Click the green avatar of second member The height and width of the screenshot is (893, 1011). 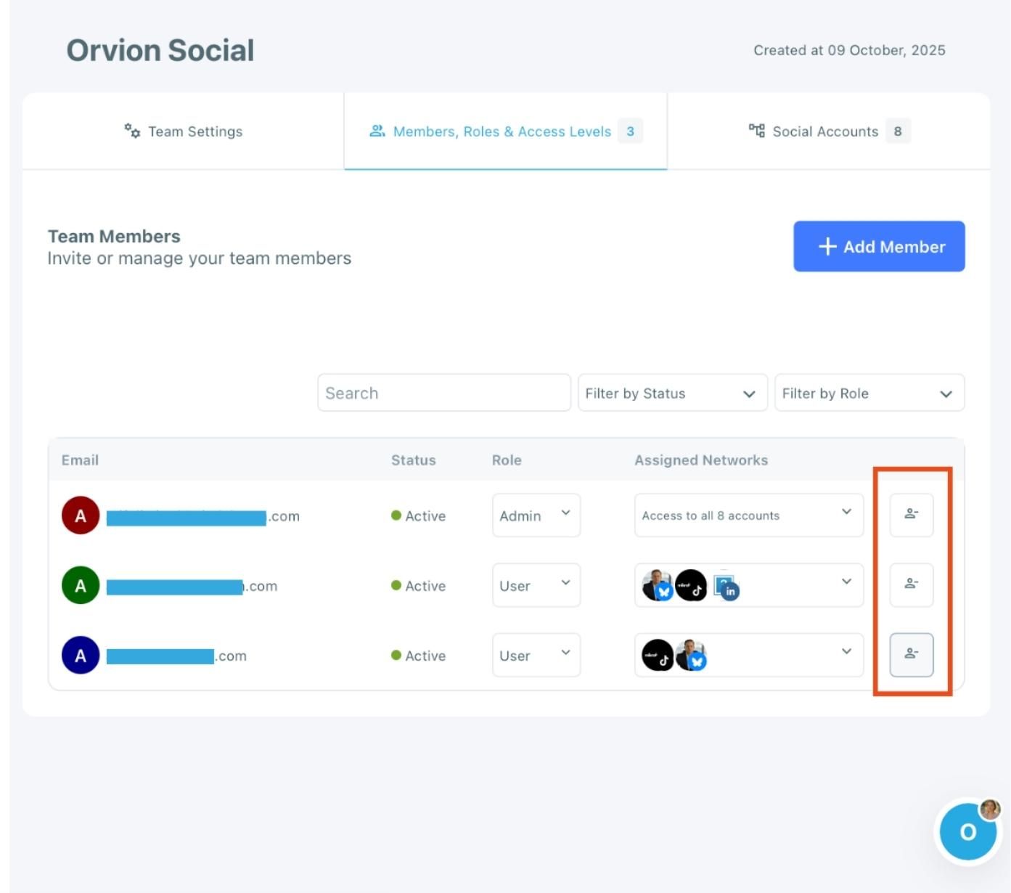click(81, 585)
